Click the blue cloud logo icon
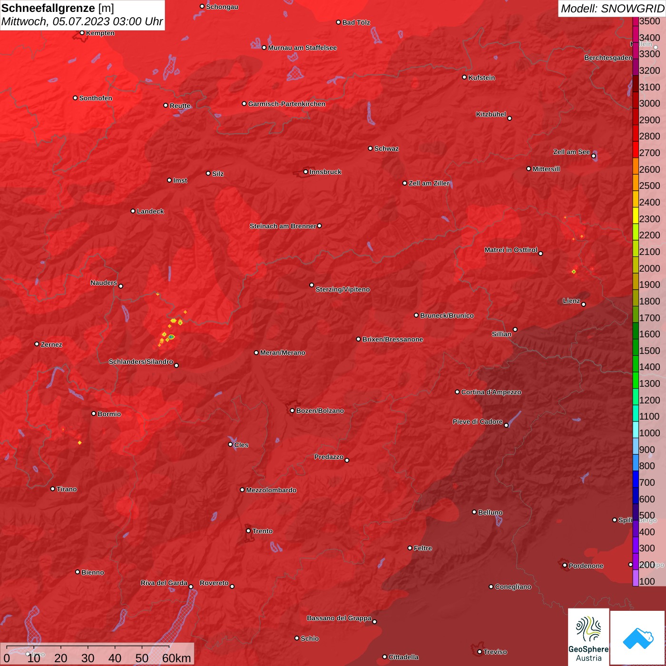Image resolution: width=666 pixels, height=666 pixels. click(x=638, y=638)
